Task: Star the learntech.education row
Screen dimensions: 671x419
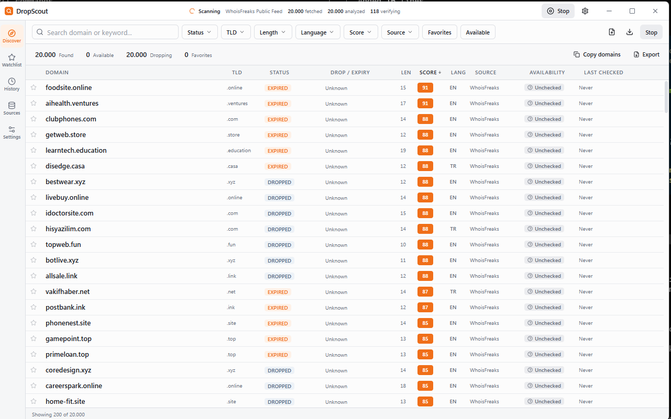Action: 34,151
